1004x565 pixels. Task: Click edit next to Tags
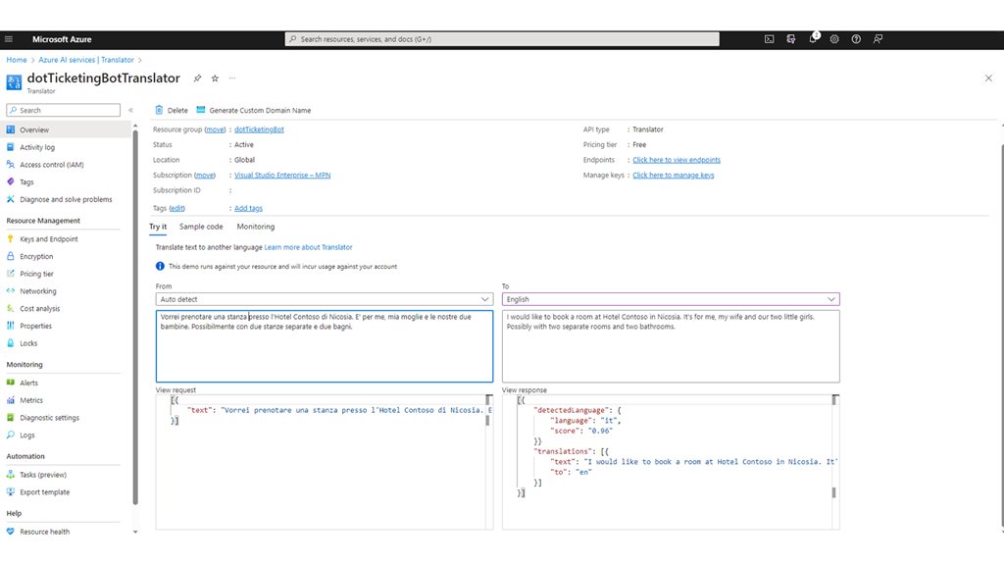[176, 208]
